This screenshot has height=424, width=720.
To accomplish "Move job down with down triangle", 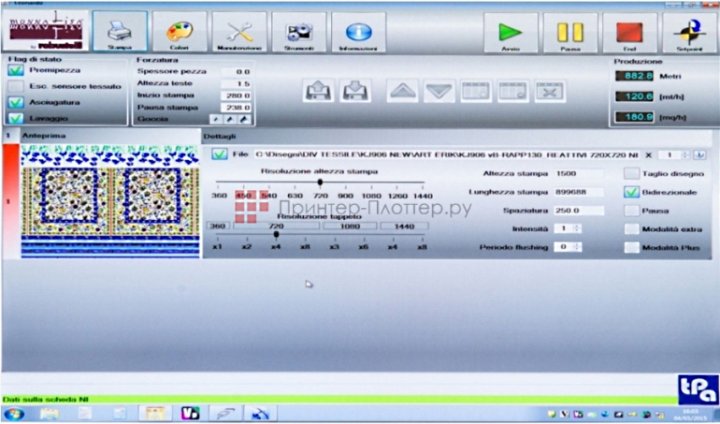I will [440, 91].
